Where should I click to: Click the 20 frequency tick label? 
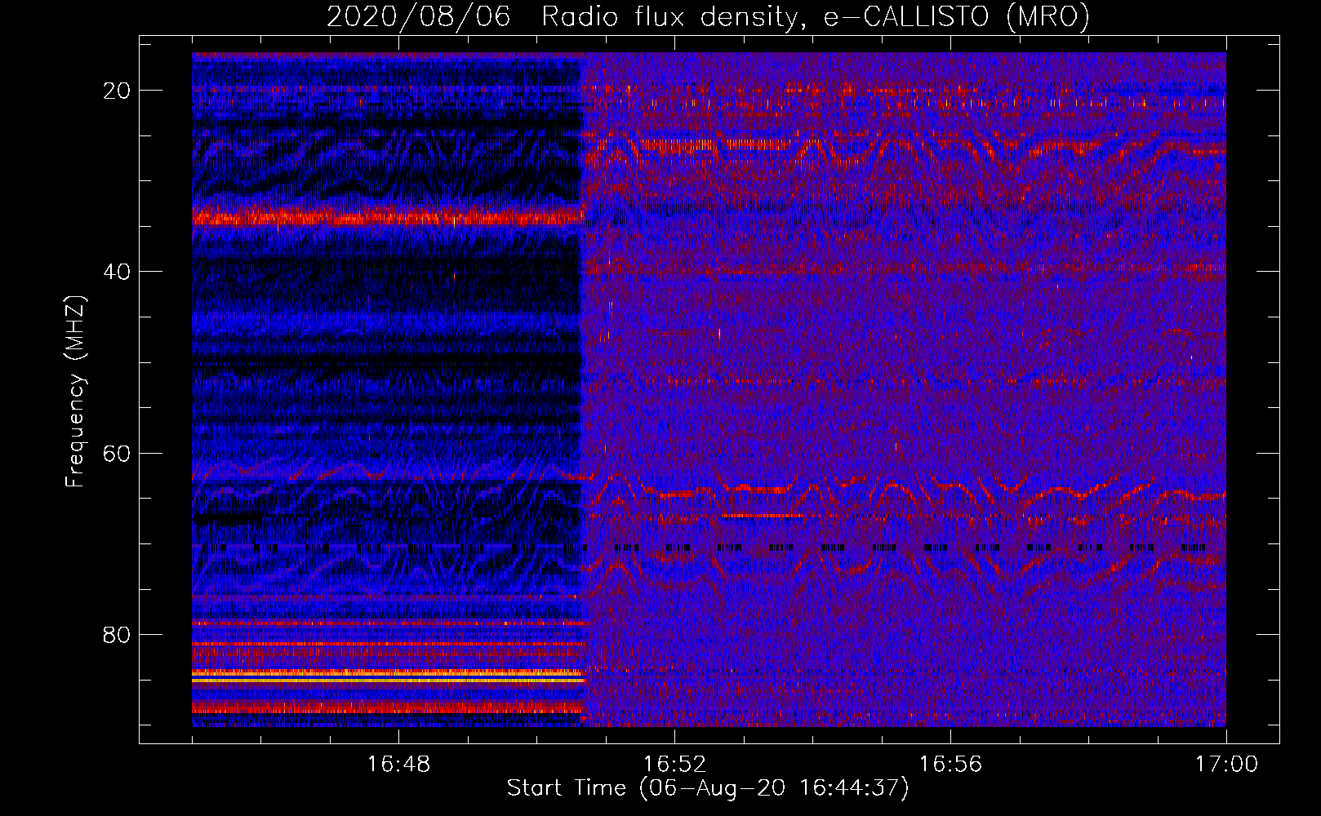click(x=117, y=91)
